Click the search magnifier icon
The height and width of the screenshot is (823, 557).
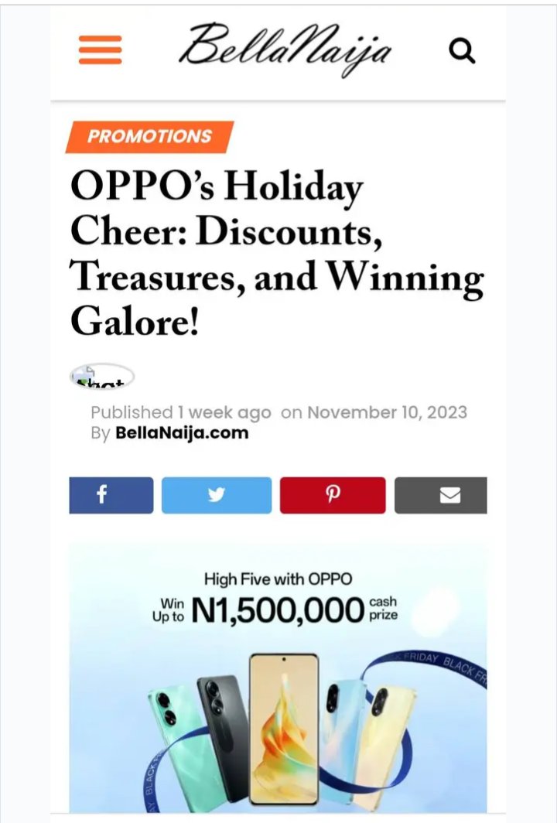pos(462,51)
